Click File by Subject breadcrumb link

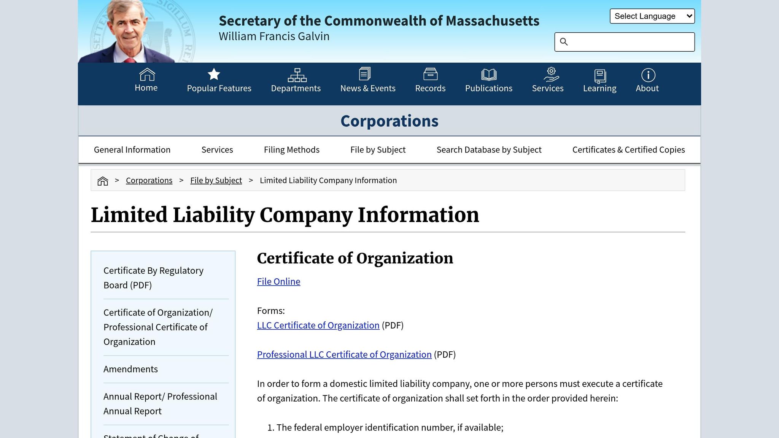216,180
